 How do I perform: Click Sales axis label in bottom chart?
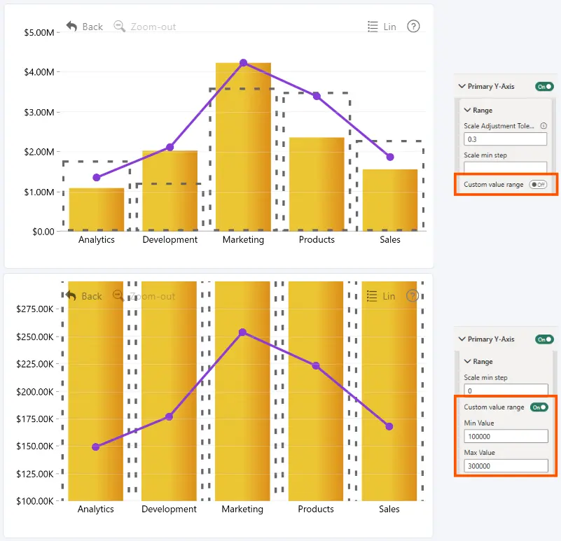pyautogui.click(x=389, y=510)
